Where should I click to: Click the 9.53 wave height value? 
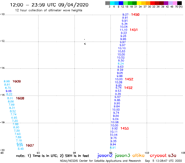[118, 91]
